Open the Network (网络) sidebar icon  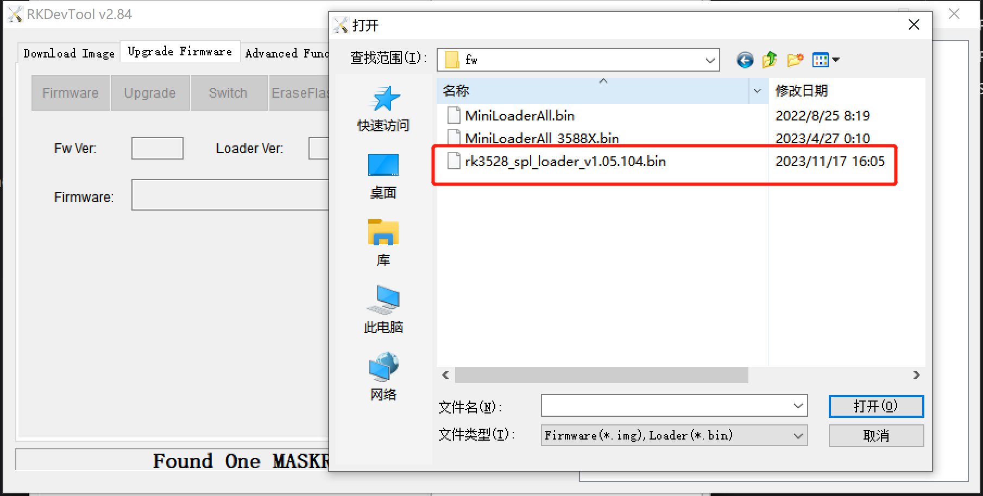click(x=383, y=366)
